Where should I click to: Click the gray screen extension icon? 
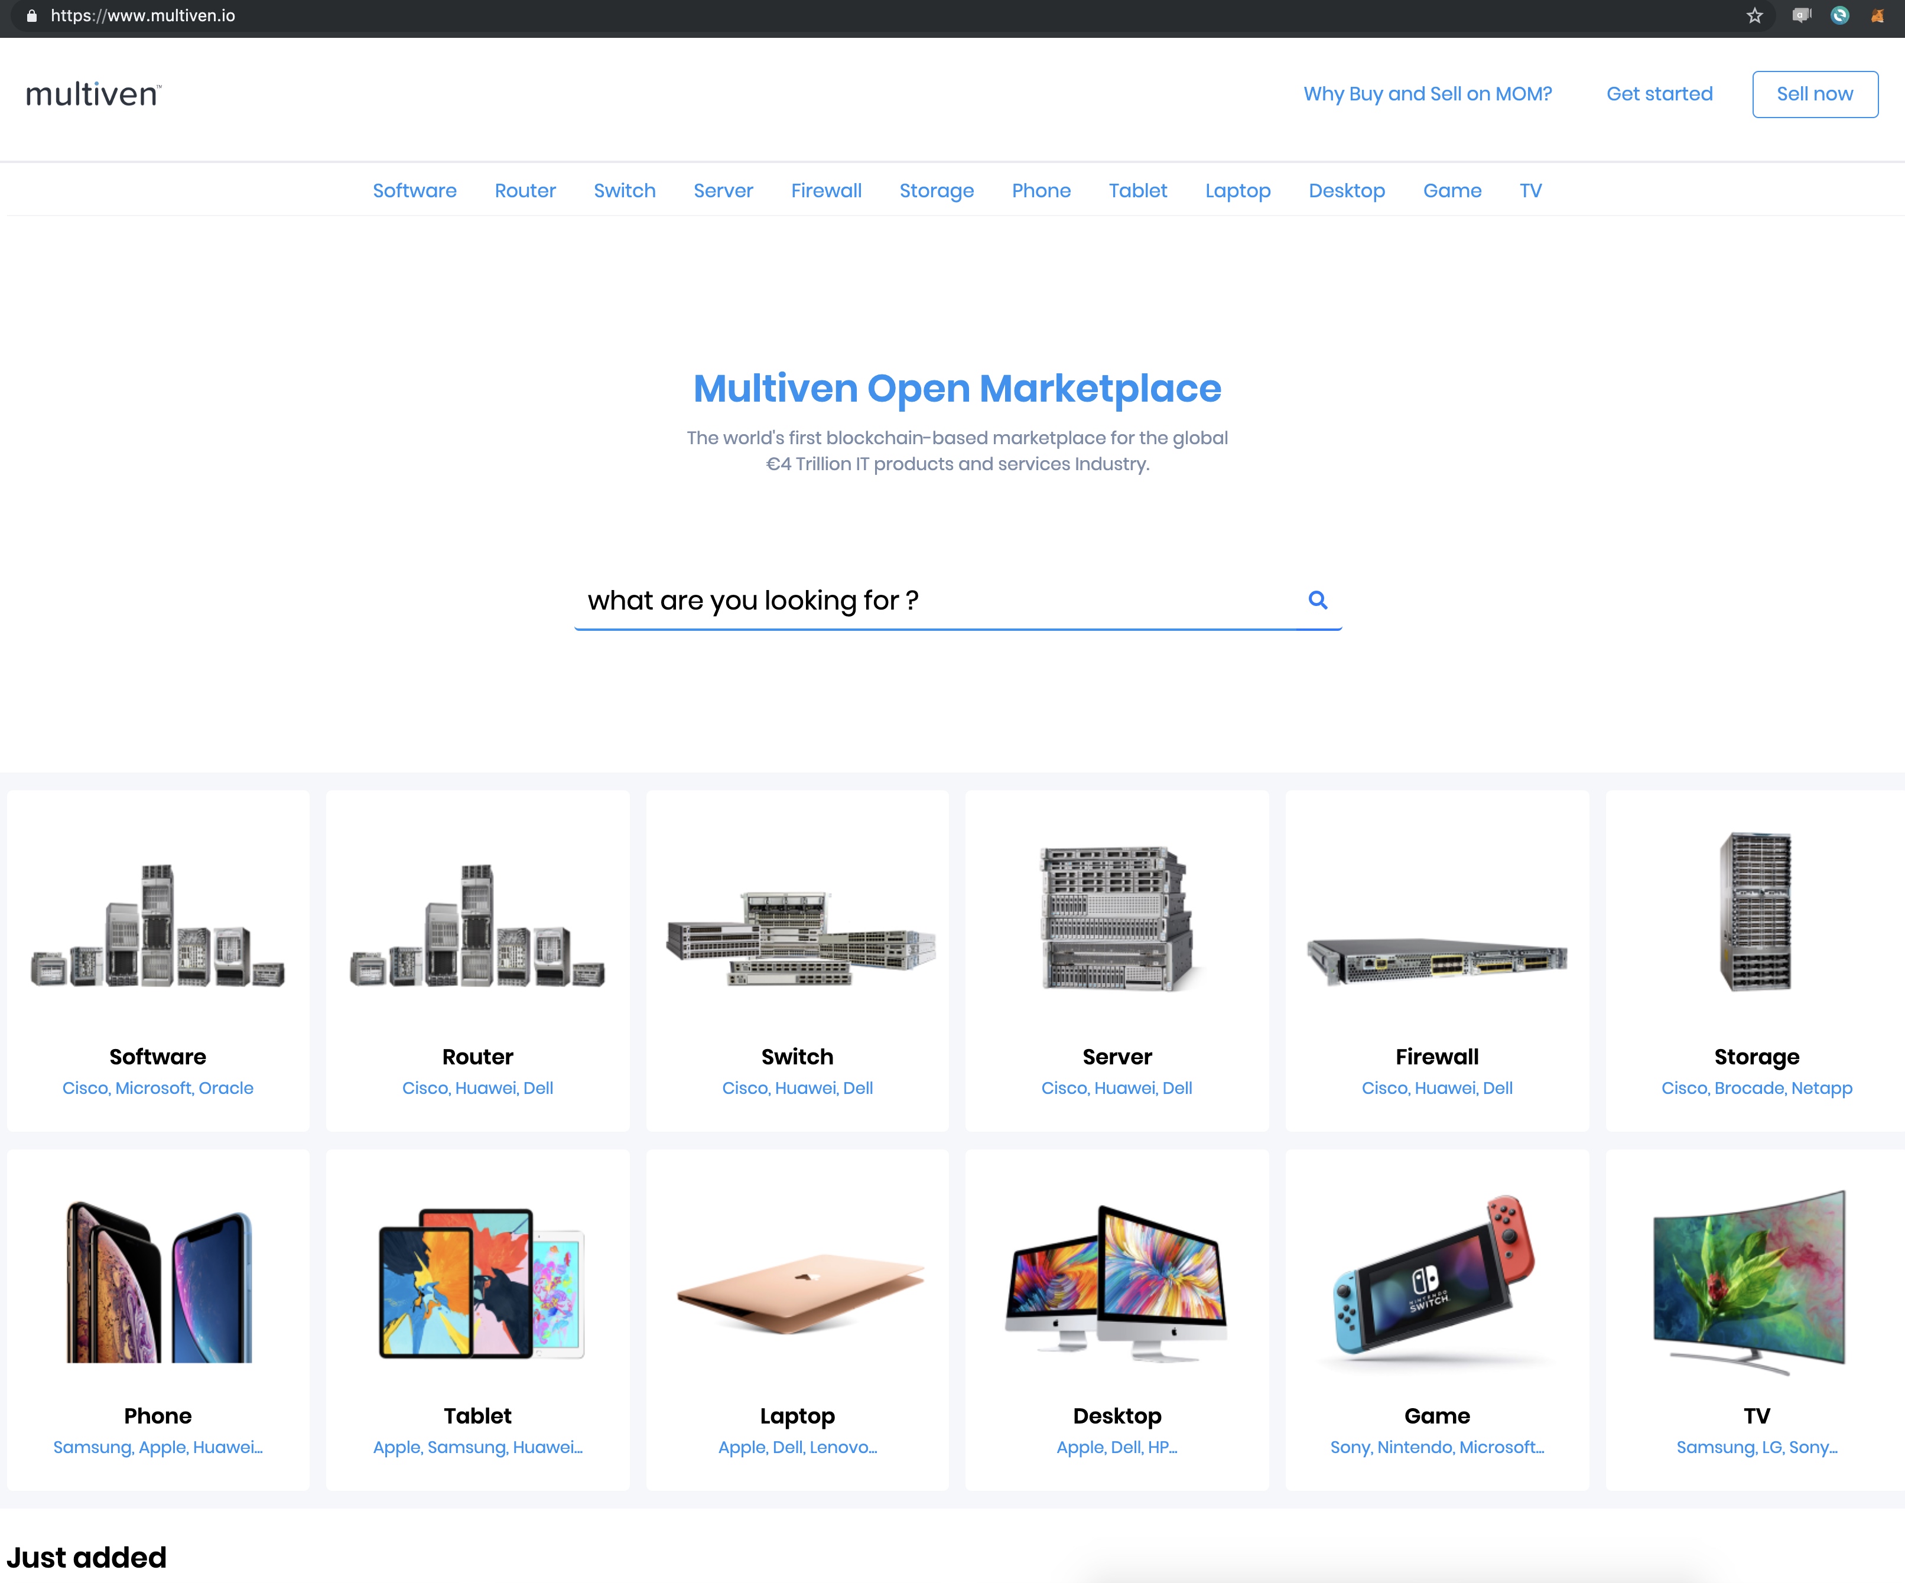coord(1802,15)
